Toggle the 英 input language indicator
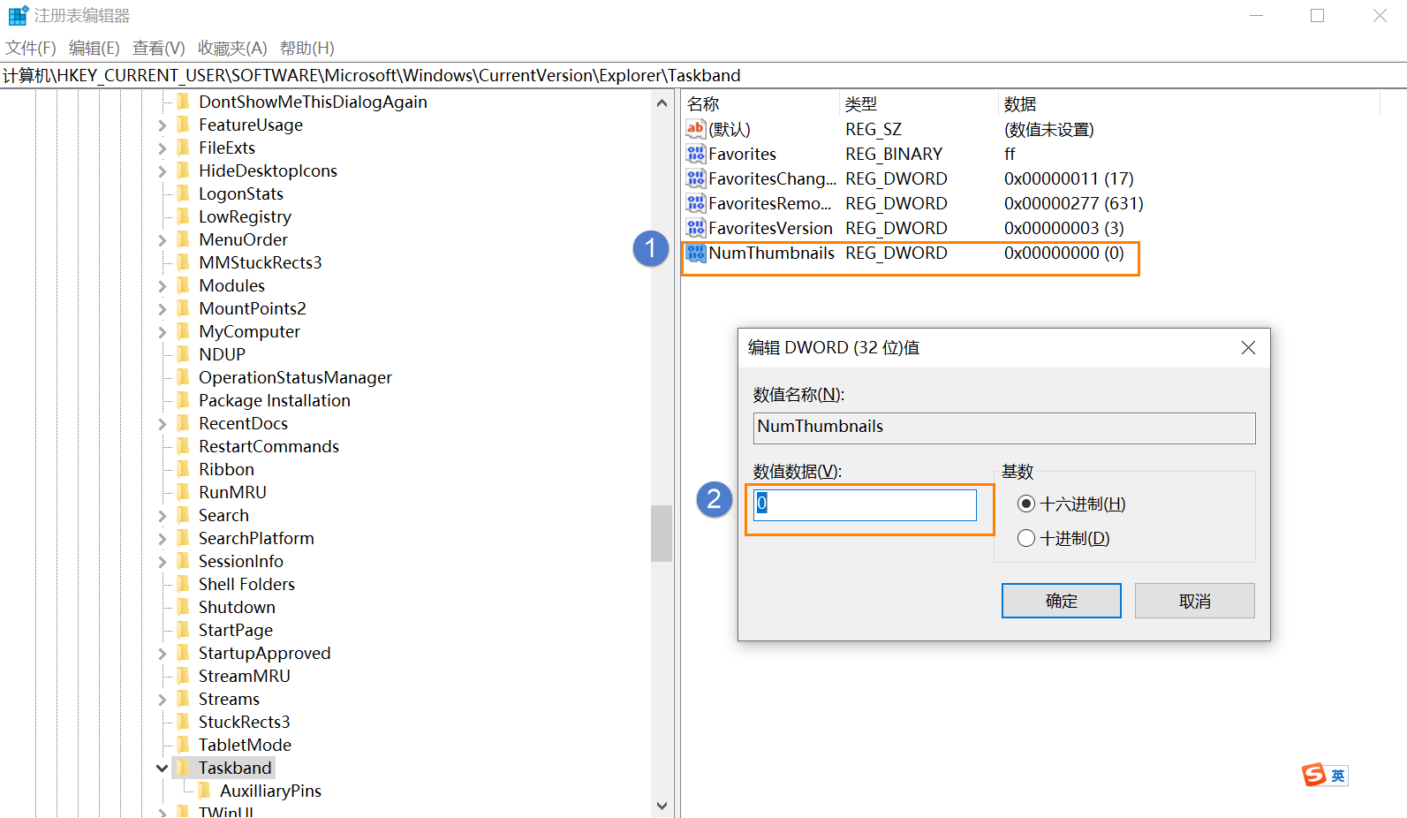The height and width of the screenshot is (818, 1407). coord(1338,776)
